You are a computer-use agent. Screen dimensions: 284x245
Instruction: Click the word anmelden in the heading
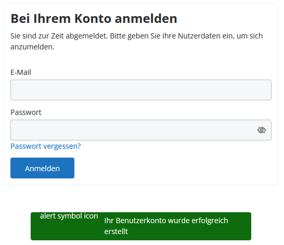pos(146,19)
